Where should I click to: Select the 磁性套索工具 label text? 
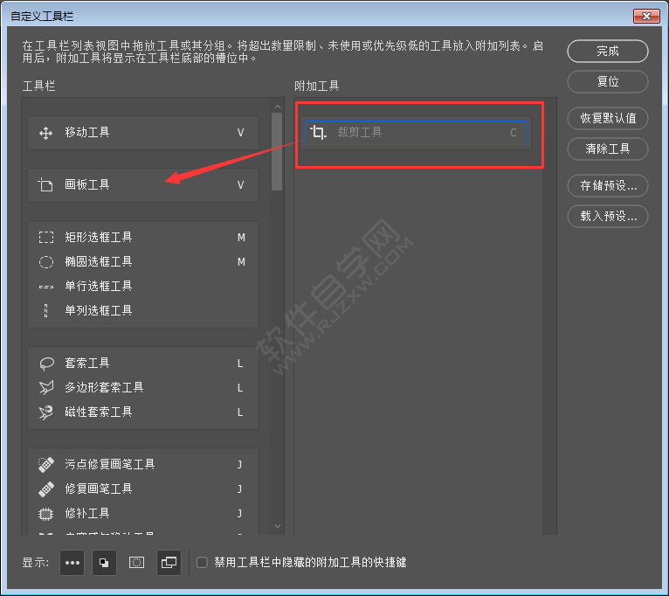coord(99,412)
